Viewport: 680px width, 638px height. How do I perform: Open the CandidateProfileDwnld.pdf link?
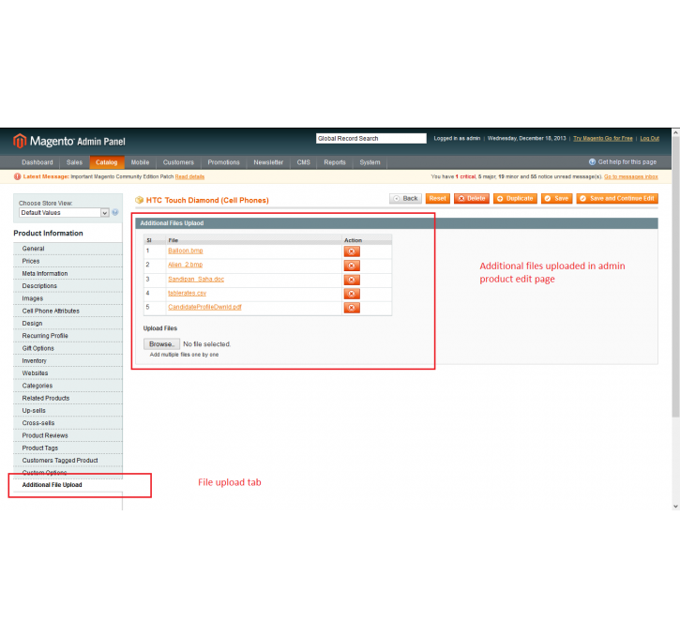(204, 307)
